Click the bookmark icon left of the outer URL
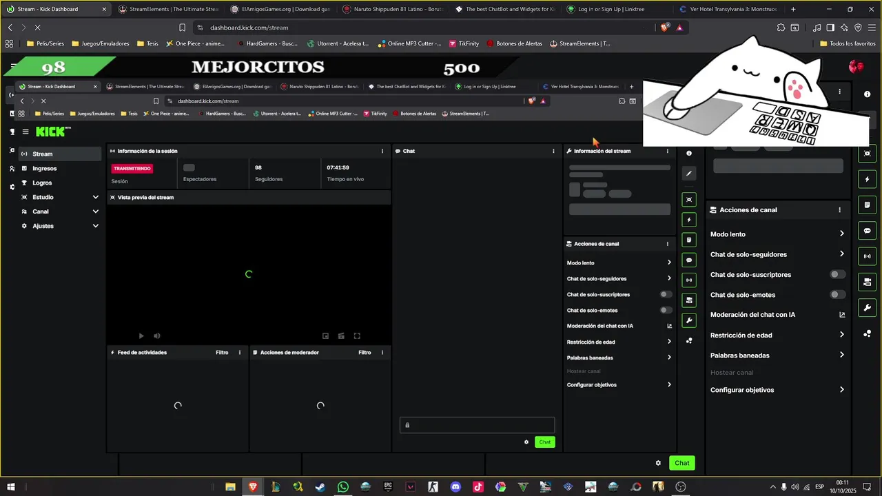Viewport: 882px width, 496px height. tap(182, 28)
